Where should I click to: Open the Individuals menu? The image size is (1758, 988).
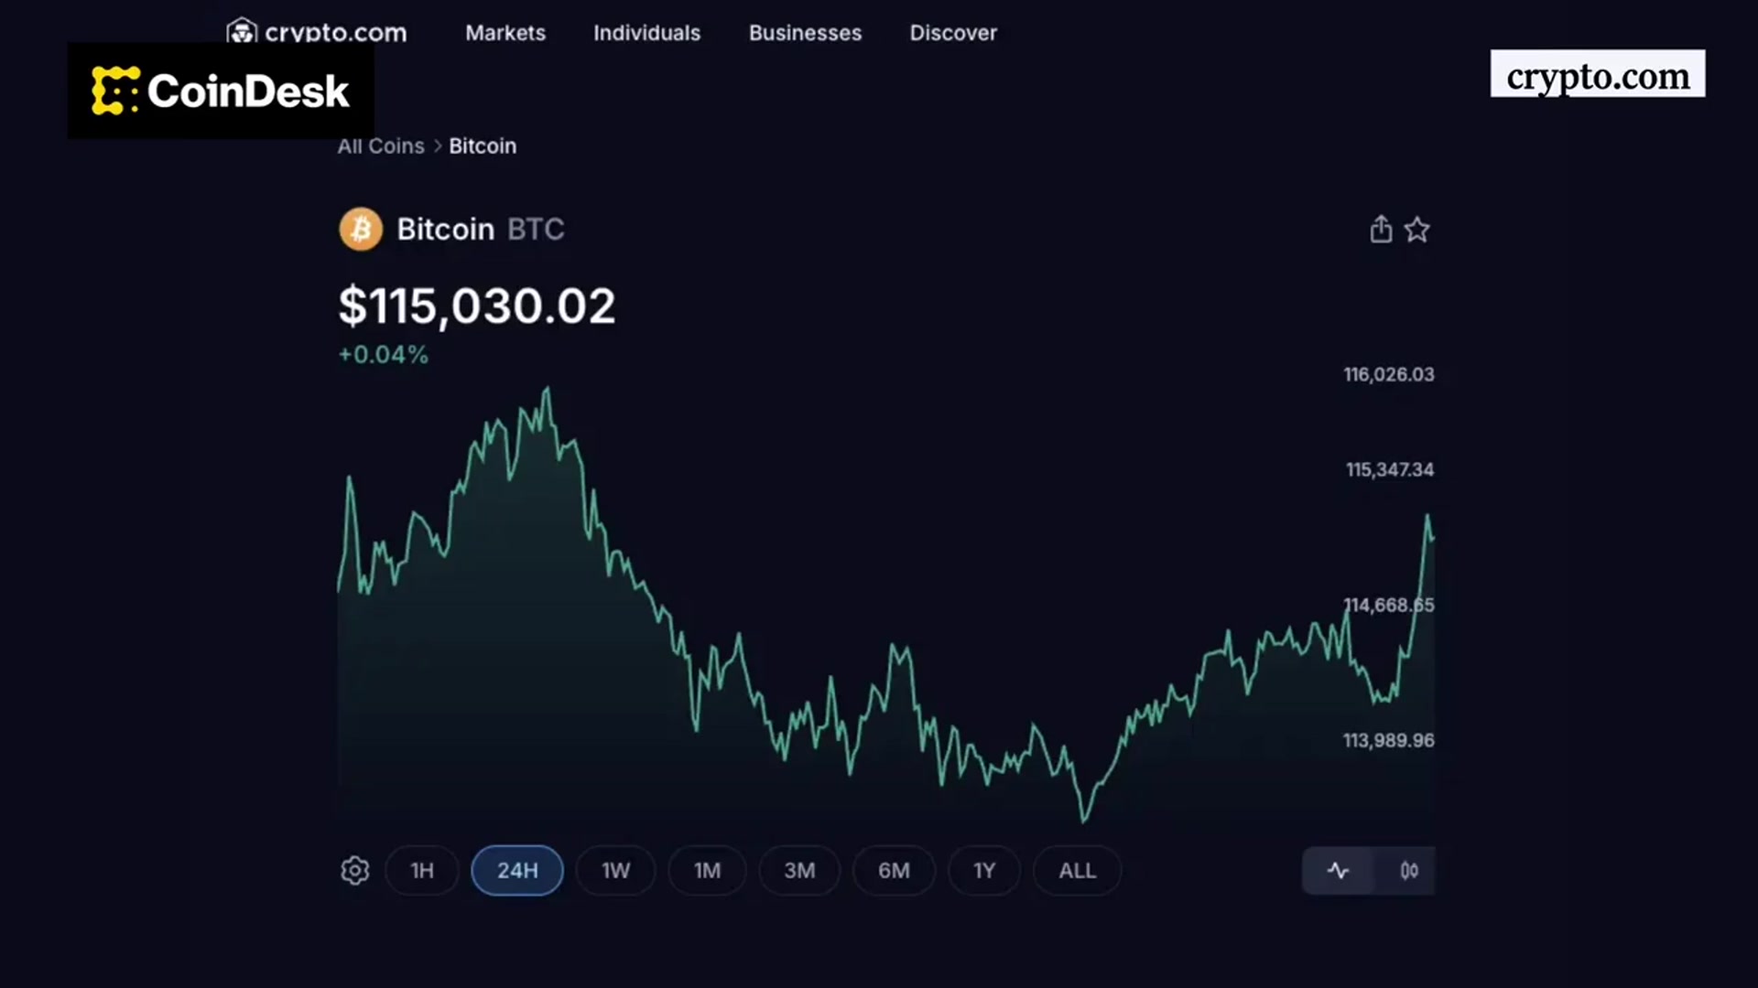[646, 33]
